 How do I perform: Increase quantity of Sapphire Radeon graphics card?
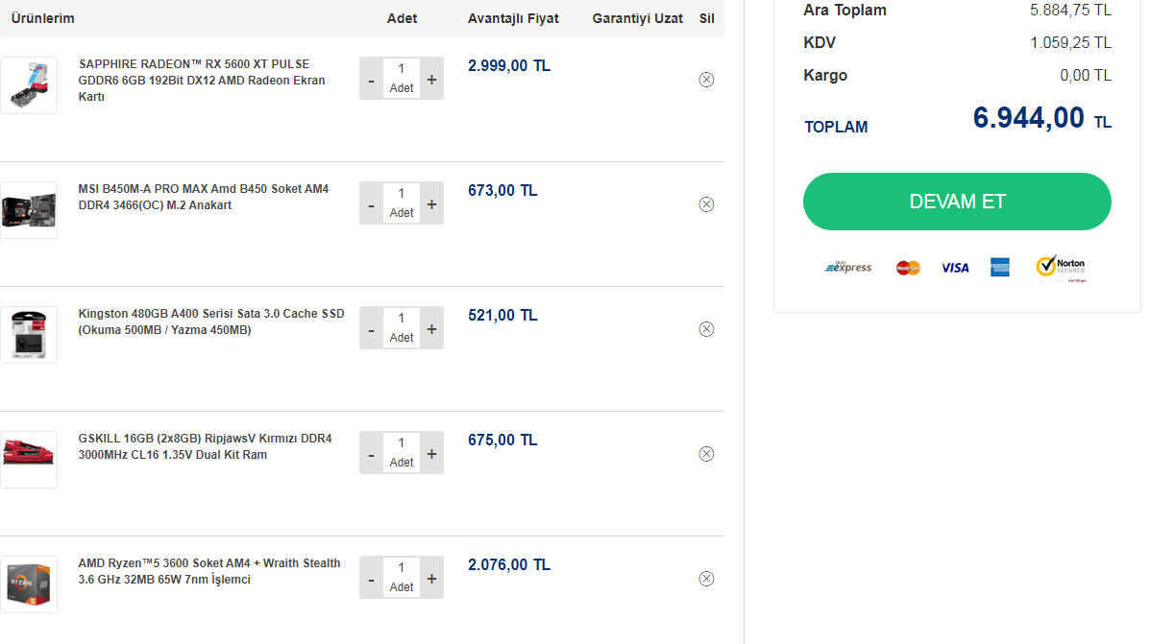[x=431, y=80]
